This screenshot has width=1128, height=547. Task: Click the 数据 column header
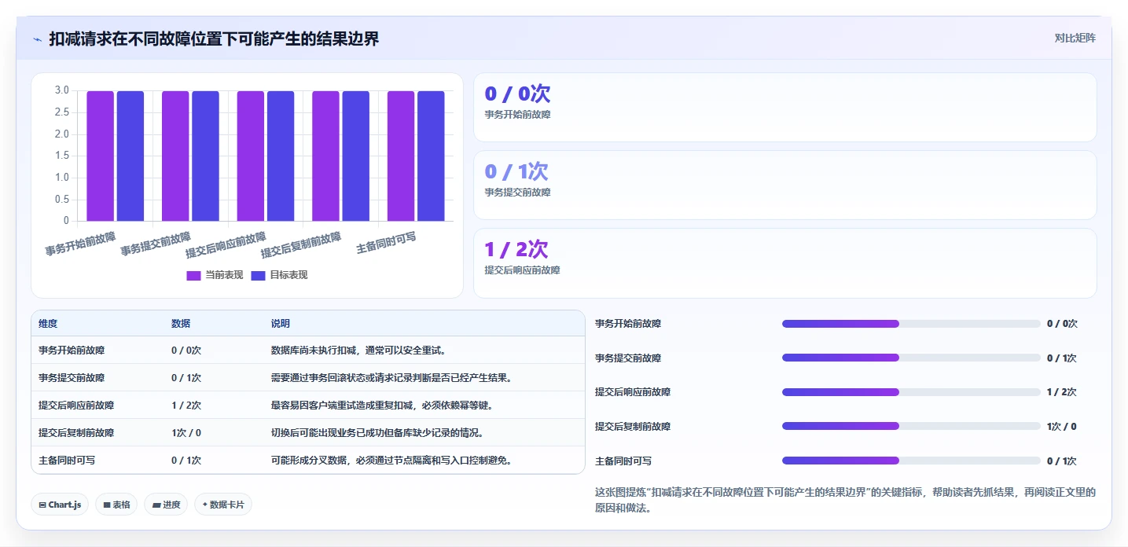181,324
